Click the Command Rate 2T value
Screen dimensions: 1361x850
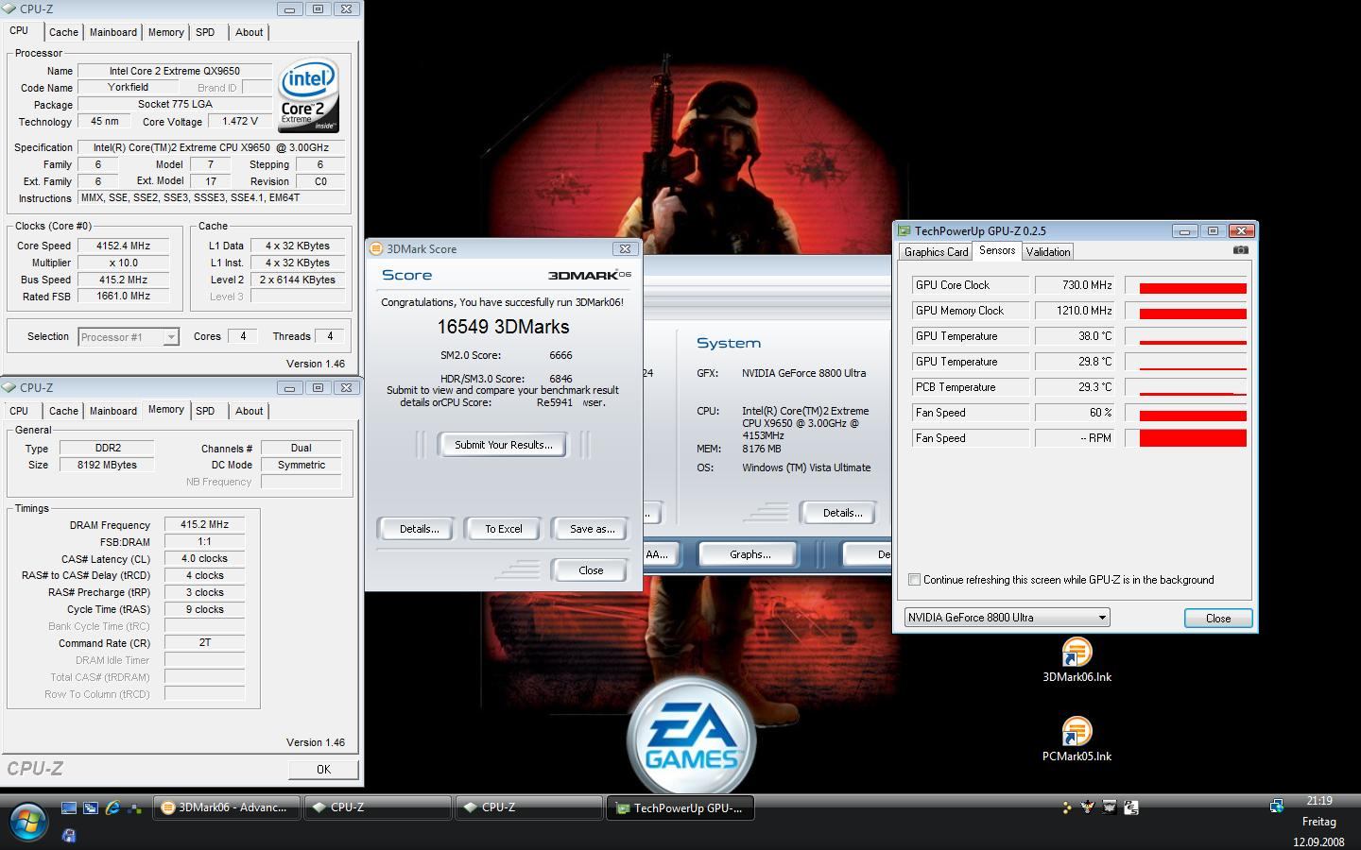tap(204, 642)
